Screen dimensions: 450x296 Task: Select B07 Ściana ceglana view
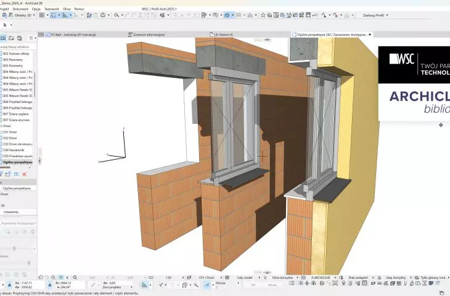click(16, 114)
